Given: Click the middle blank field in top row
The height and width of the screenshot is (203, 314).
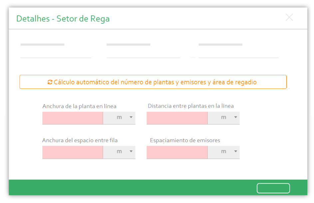Looking at the screenshot, I should [x=143, y=53].
